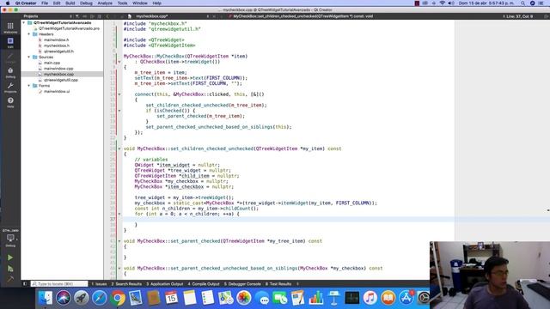The width and height of the screenshot is (550, 309).
Task: Open mainwindow.h in the project tree
Action: point(56,40)
